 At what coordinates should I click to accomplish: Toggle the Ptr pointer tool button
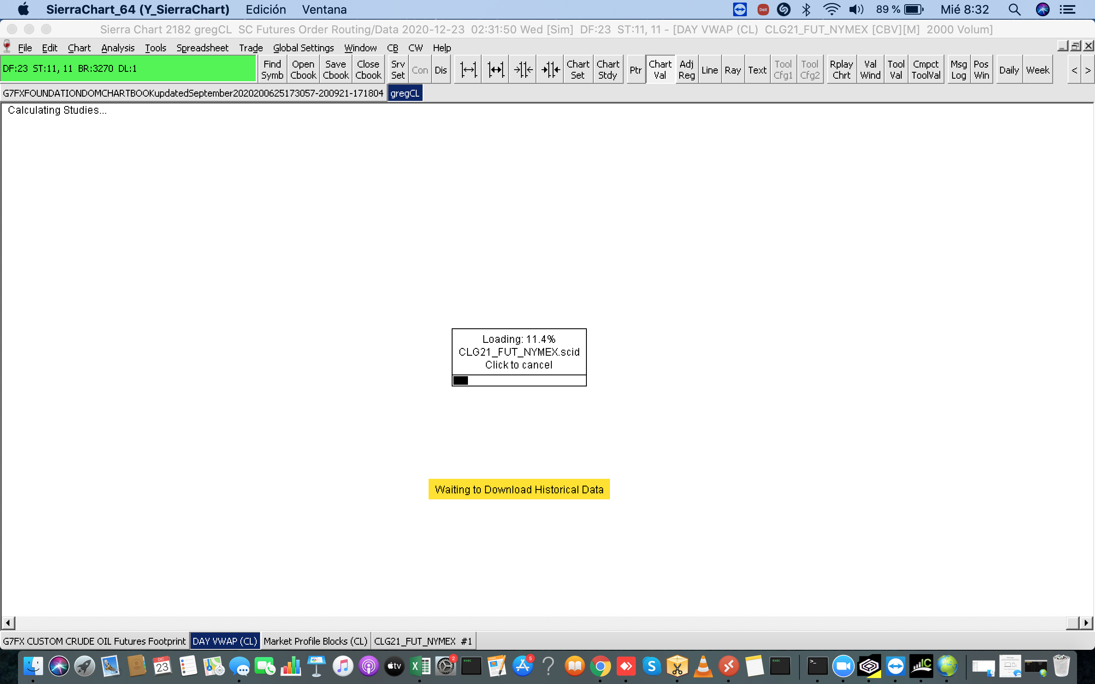tap(635, 70)
